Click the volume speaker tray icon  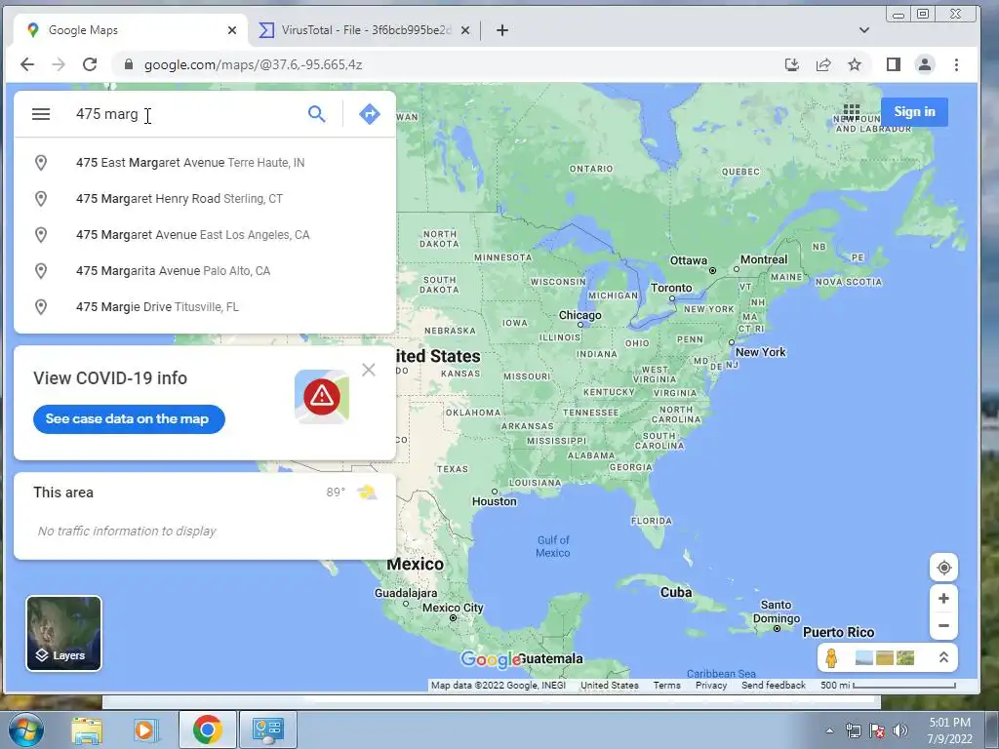point(900,730)
